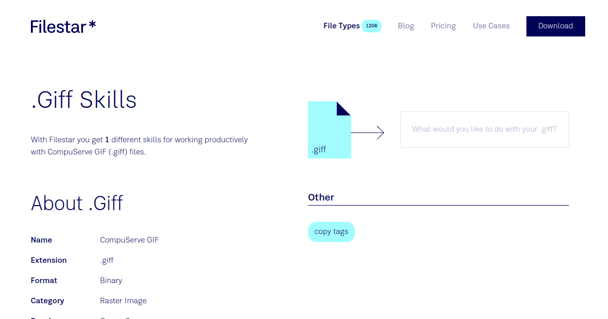
Task: Click the Download button
Action: pos(555,26)
